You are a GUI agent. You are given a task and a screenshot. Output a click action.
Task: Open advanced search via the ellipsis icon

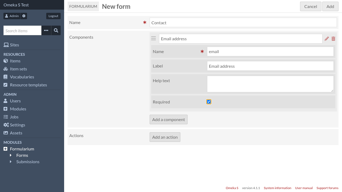coord(46,30)
